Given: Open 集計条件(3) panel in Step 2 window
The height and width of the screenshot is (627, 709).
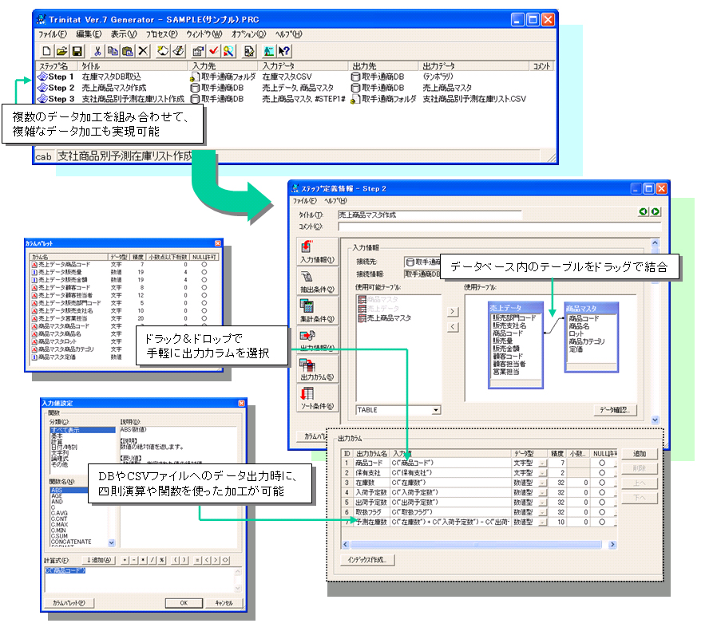Looking at the screenshot, I should tap(317, 311).
